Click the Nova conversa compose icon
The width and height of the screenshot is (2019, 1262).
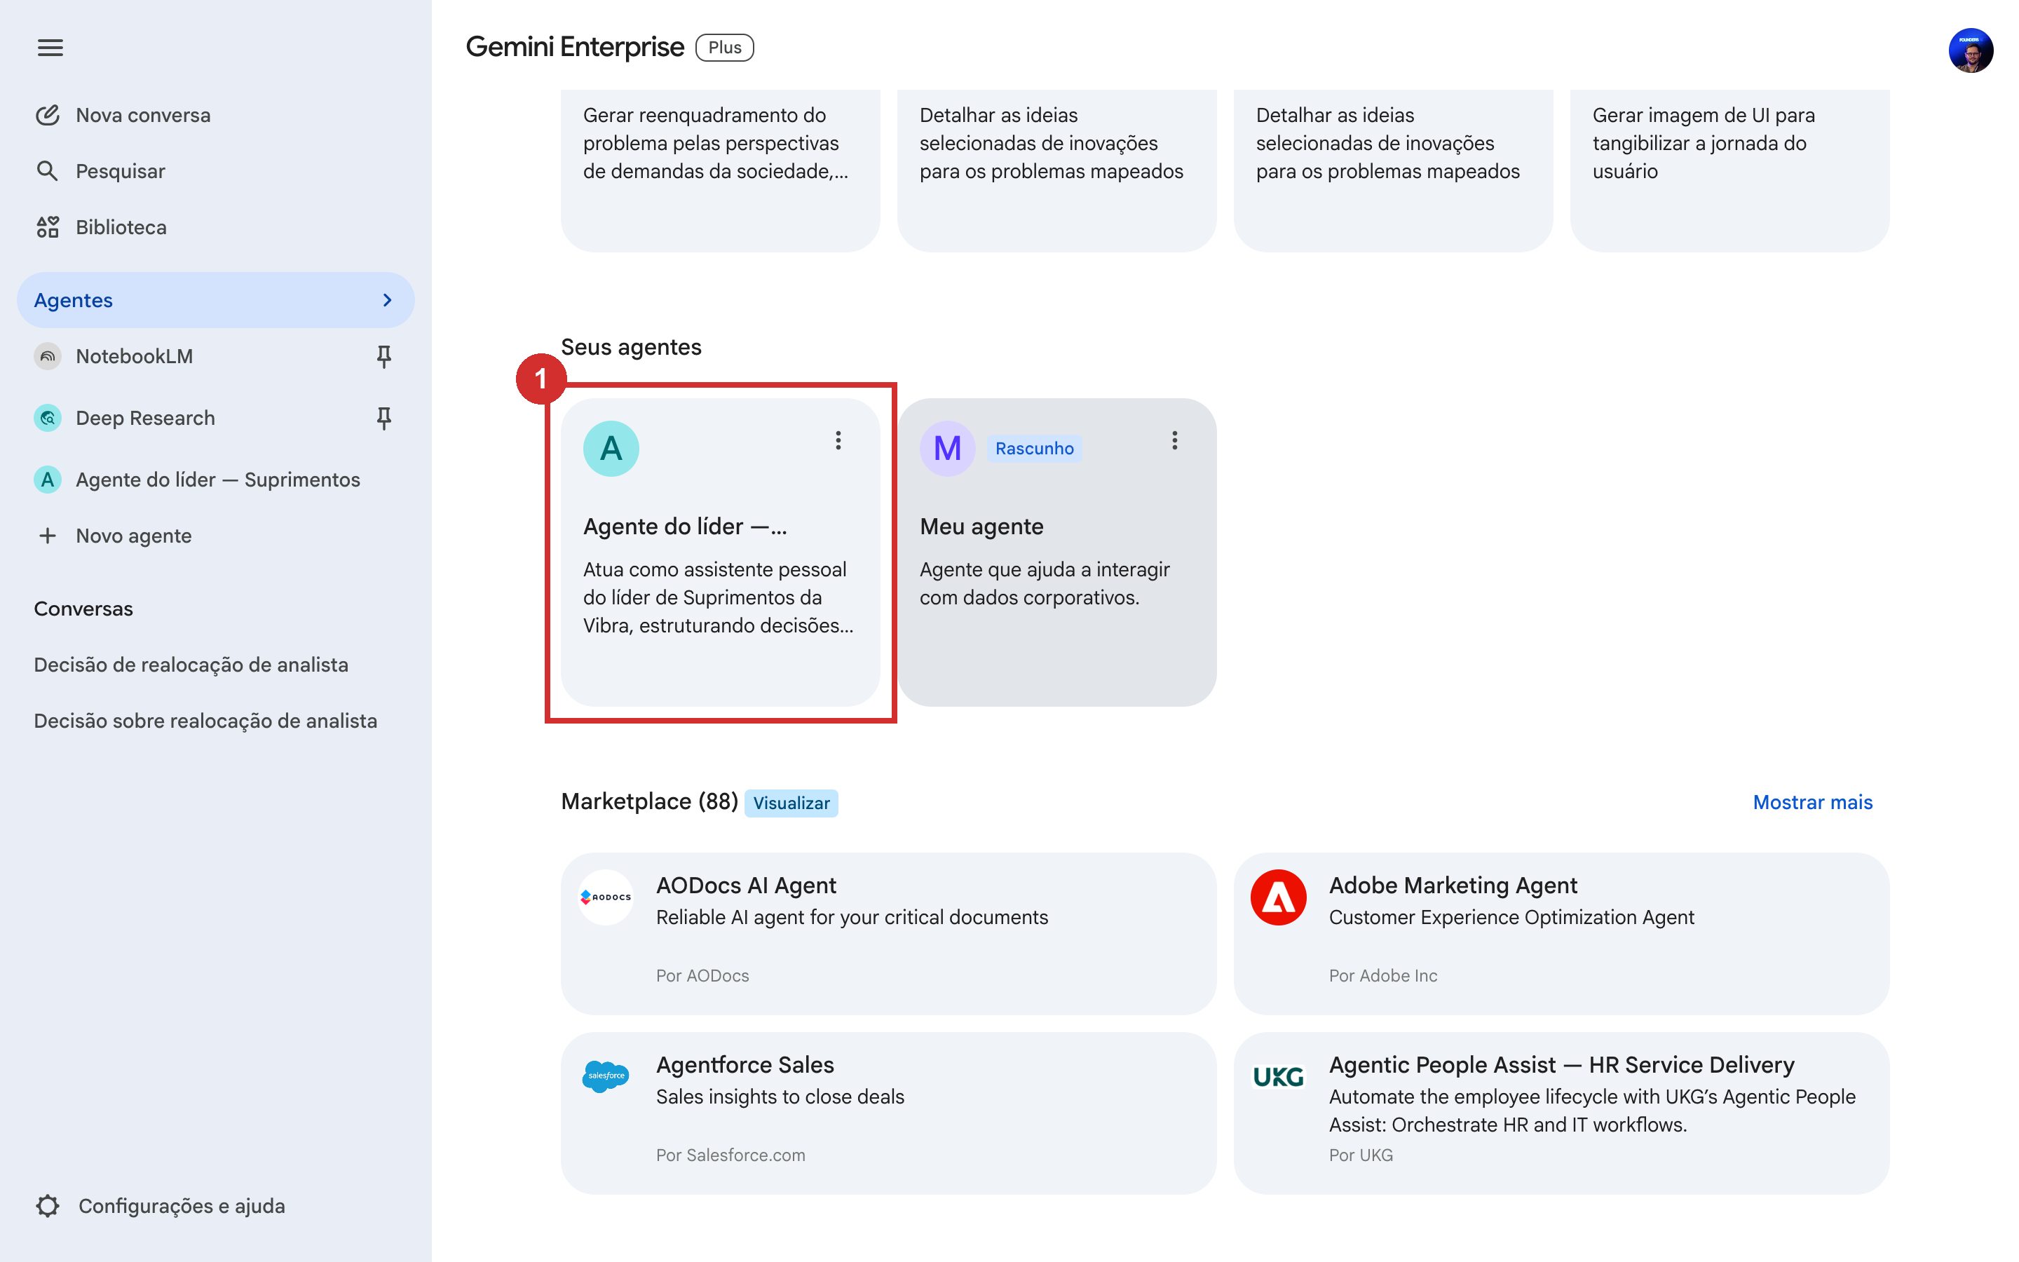coord(48,114)
